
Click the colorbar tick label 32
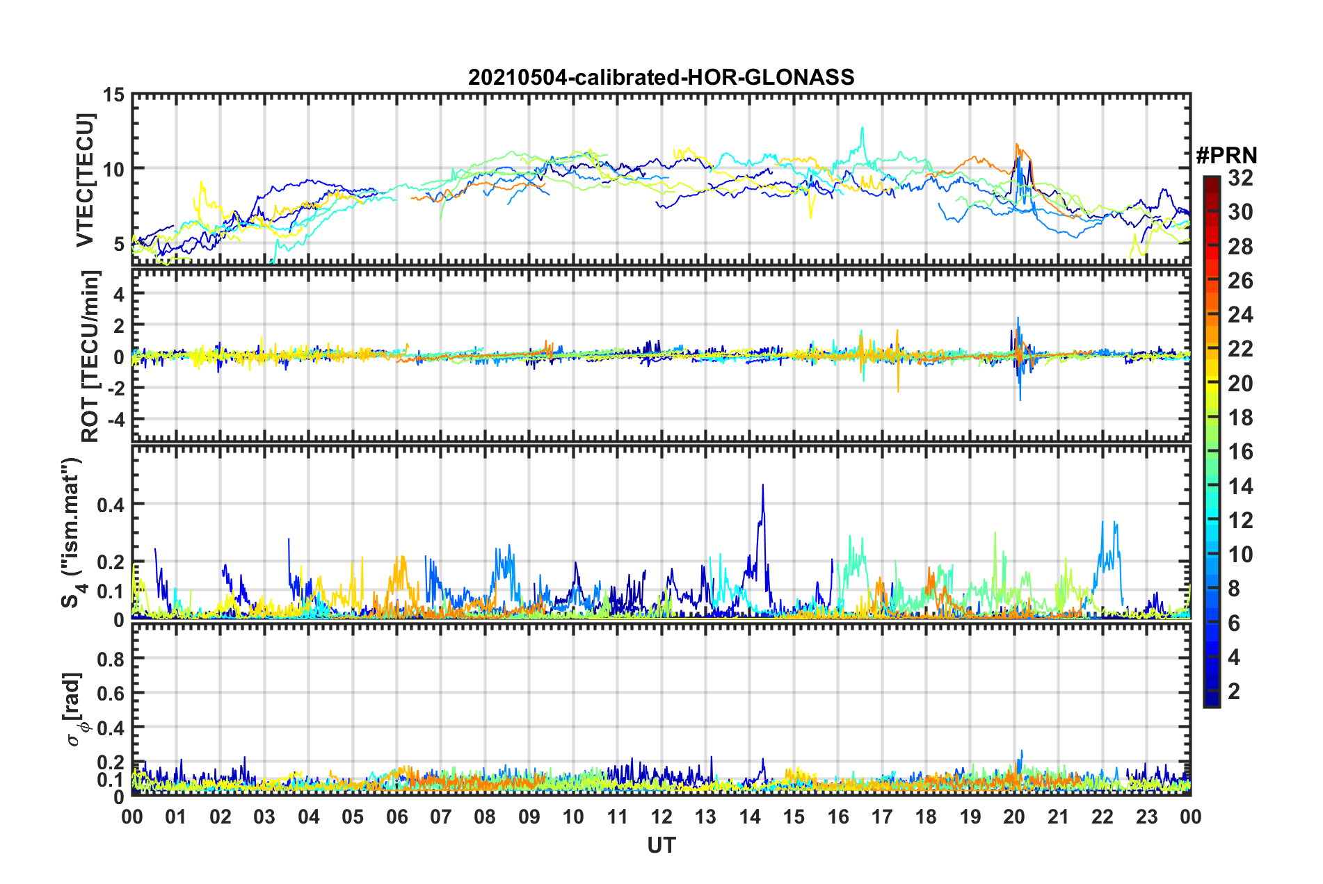click(x=1240, y=178)
